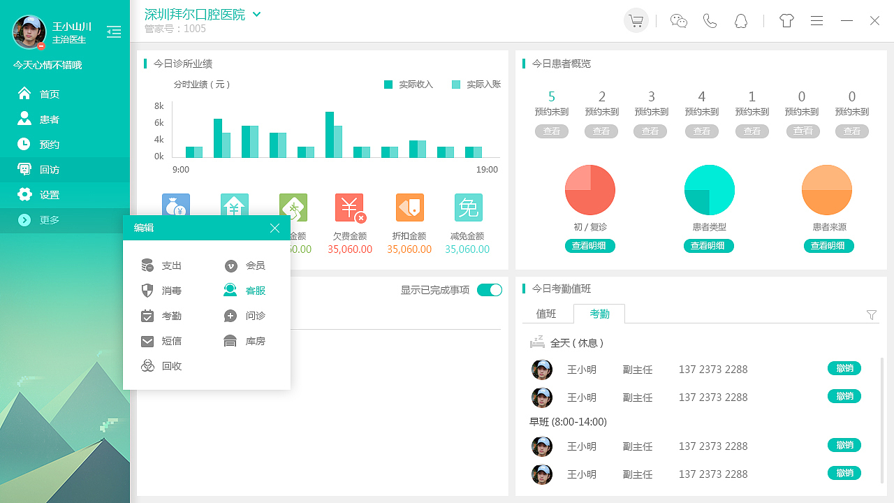894x503 pixels.
Task: Collapse the sidebar with the fold icon
Action: click(x=114, y=31)
